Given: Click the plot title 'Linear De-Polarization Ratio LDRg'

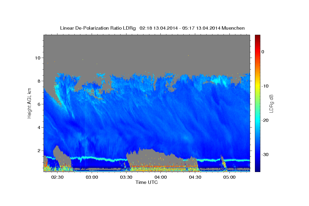Looking at the screenshot, I should pyautogui.click(x=98, y=28).
